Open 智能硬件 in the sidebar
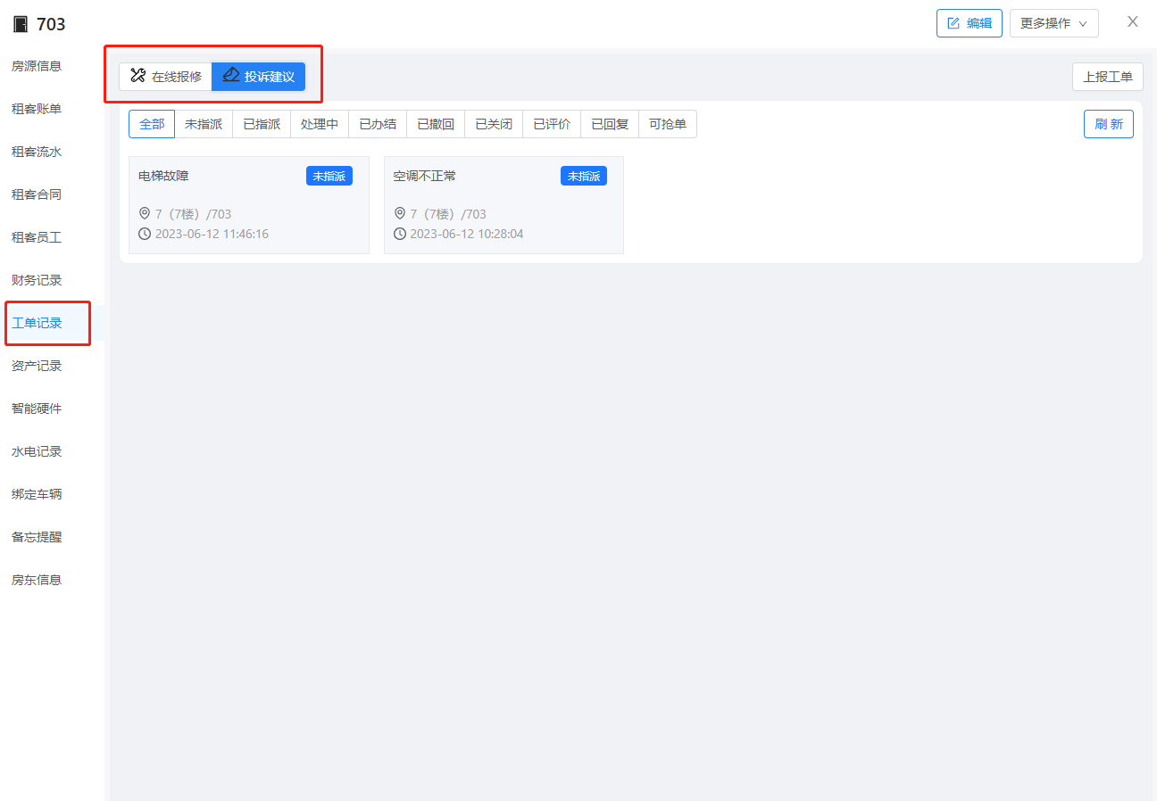The height and width of the screenshot is (801, 1157). [x=37, y=409]
